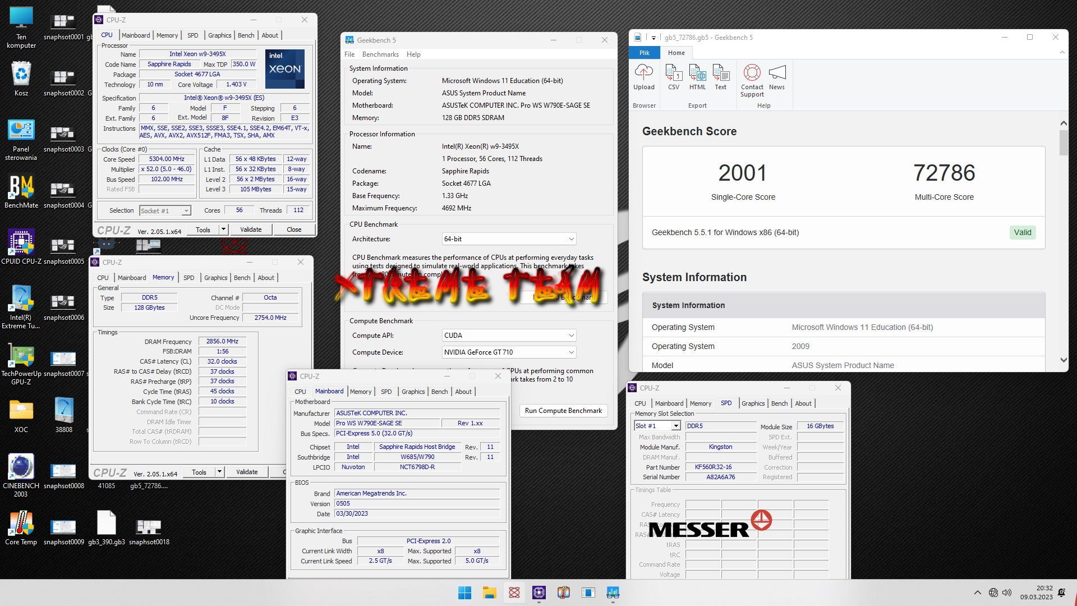Show hidden tray icons chevron
Image resolution: width=1077 pixels, height=606 pixels.
tap(977, 593)
